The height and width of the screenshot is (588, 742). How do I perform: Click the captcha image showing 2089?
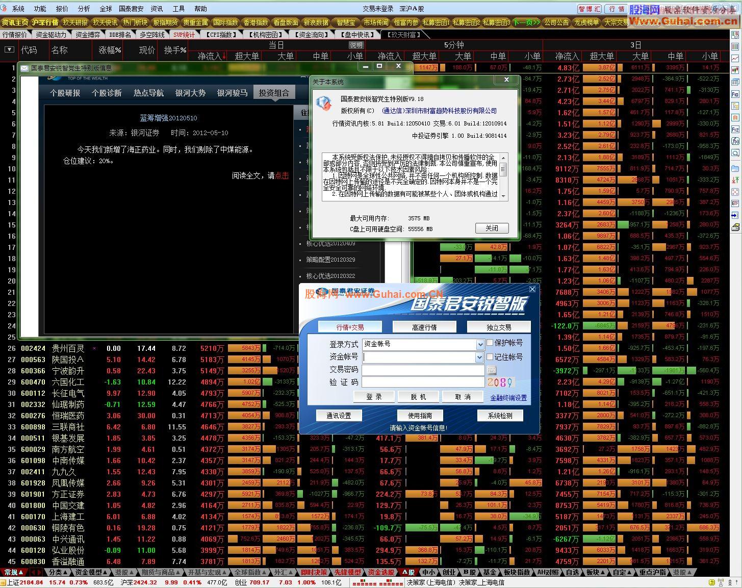[x=501, y=382]
